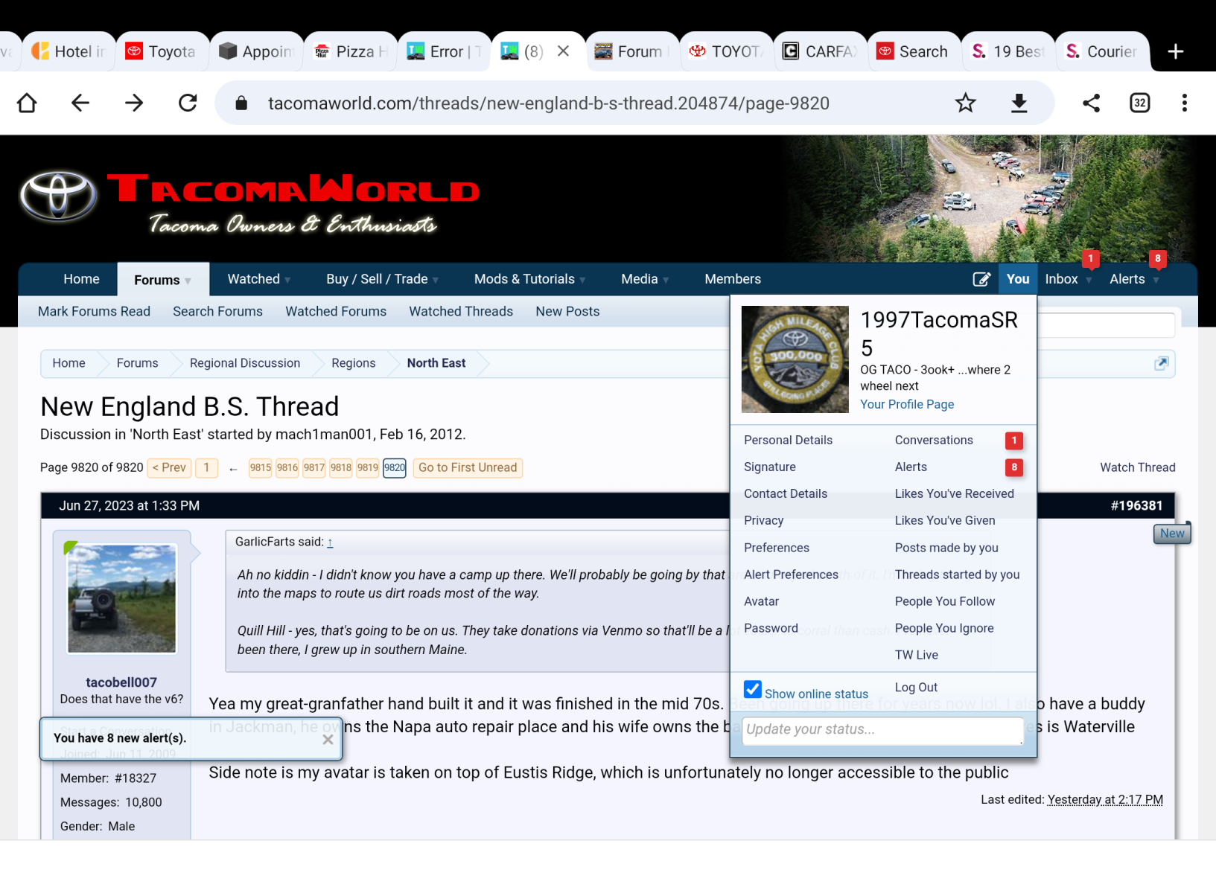
Task: Click the share icon in browser toolbar
Action: [1091, 103]
